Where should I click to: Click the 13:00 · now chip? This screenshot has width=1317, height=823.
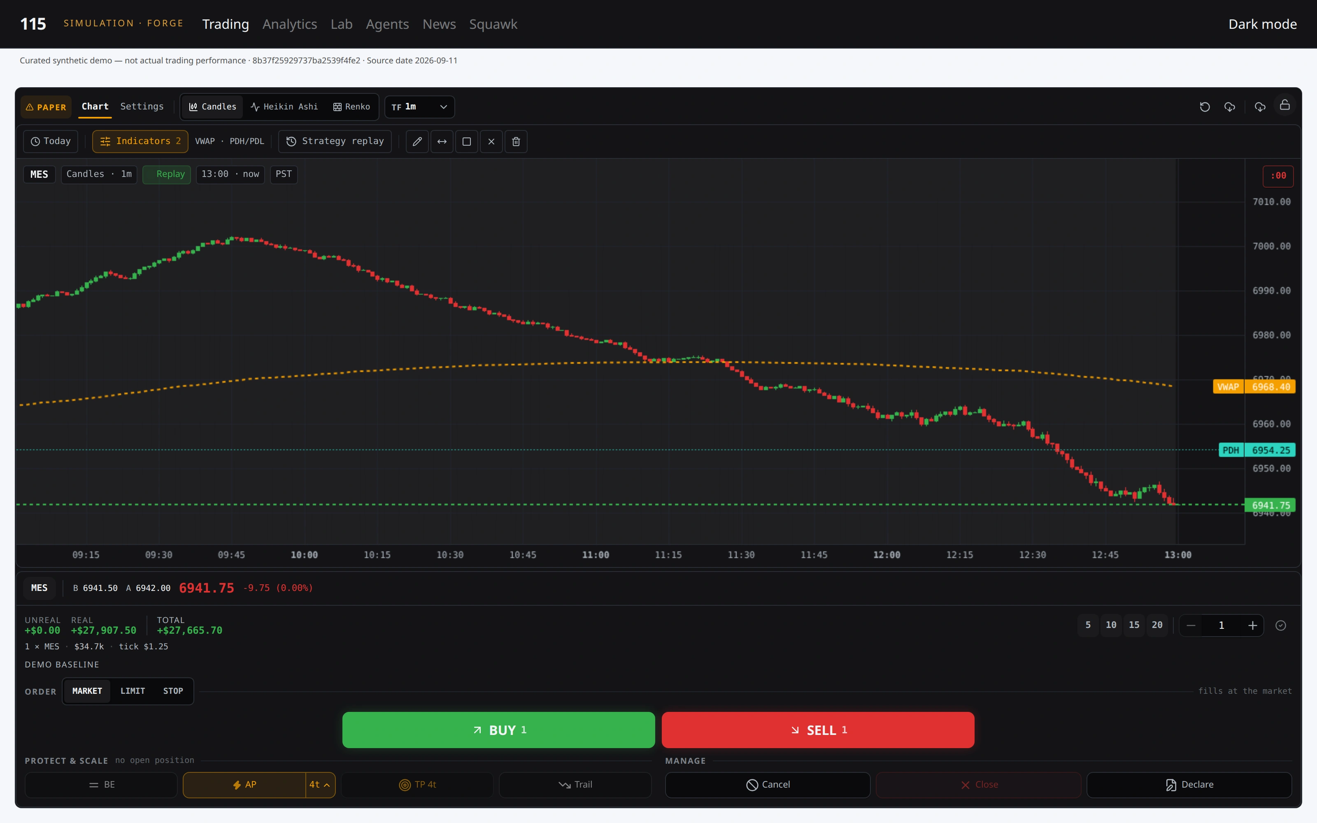[230, 175]
